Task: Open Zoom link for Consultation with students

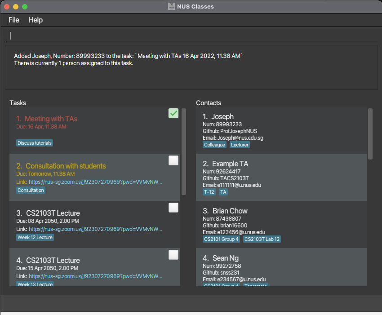Action: [95, 182]
